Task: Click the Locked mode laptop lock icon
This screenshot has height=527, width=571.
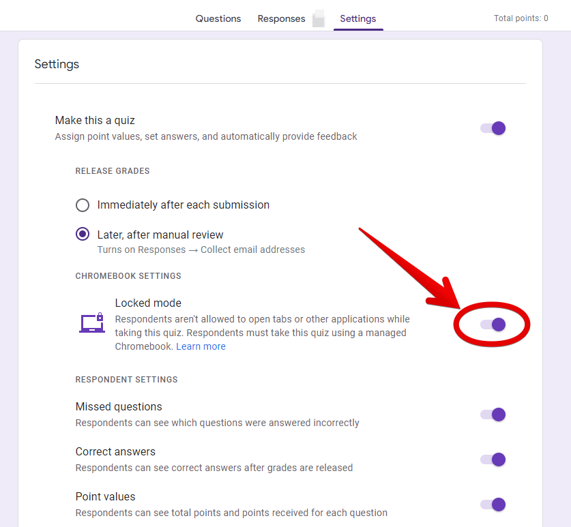Action: point(92,323)
